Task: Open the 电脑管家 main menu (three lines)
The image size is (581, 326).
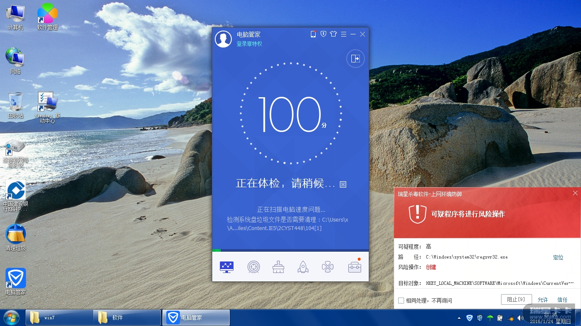Action: (x=343, y=34)
